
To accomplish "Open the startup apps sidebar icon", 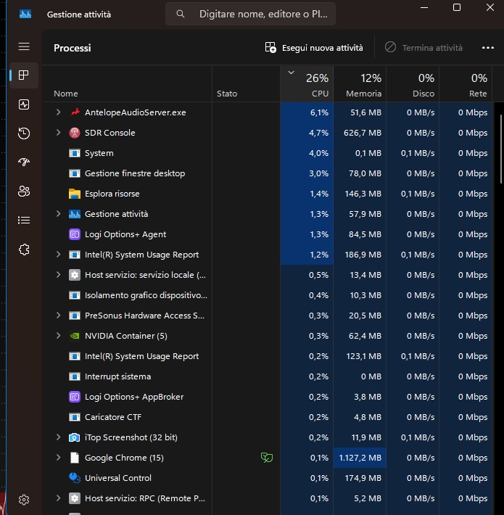I will pyautogui.click(x=24, y=162).
